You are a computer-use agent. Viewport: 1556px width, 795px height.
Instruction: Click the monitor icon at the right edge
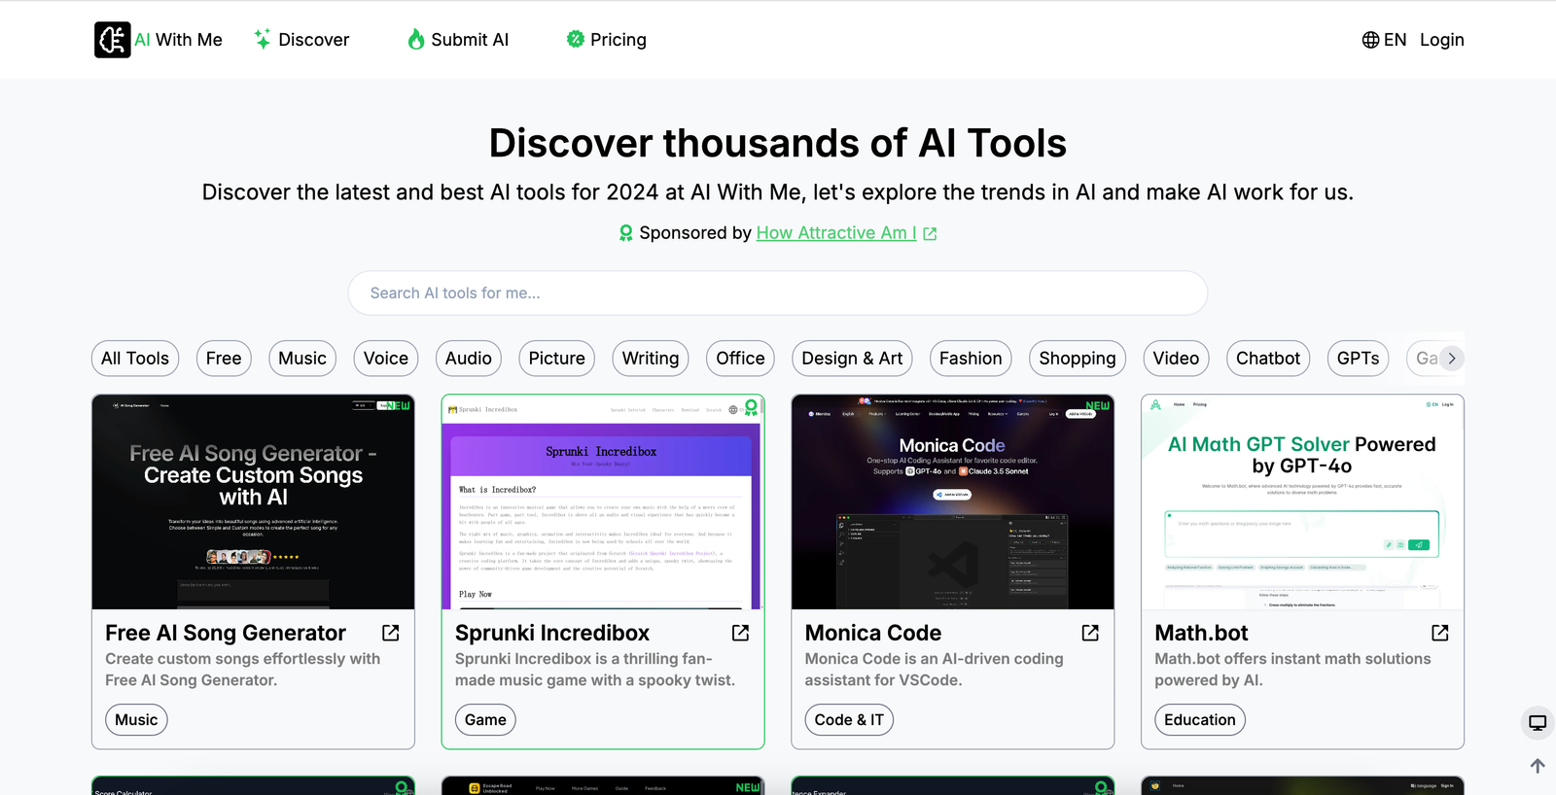1538,723
